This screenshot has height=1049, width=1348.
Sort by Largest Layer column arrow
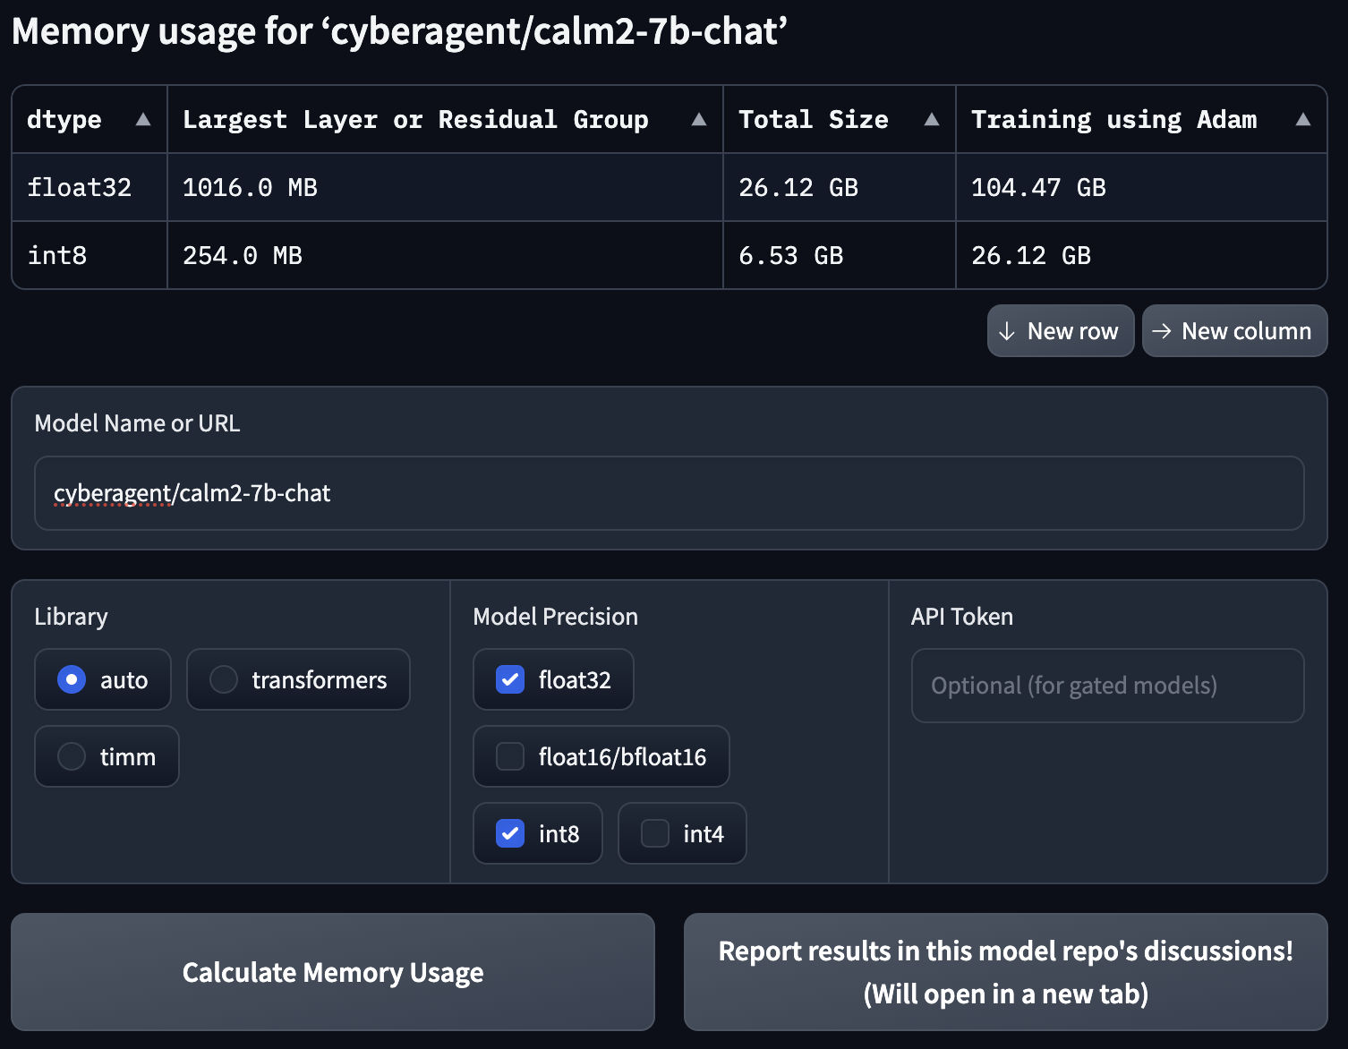click(699, 120)
